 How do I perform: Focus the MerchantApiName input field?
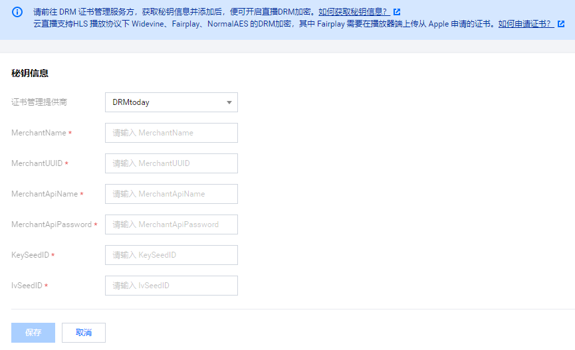(172, 194)
